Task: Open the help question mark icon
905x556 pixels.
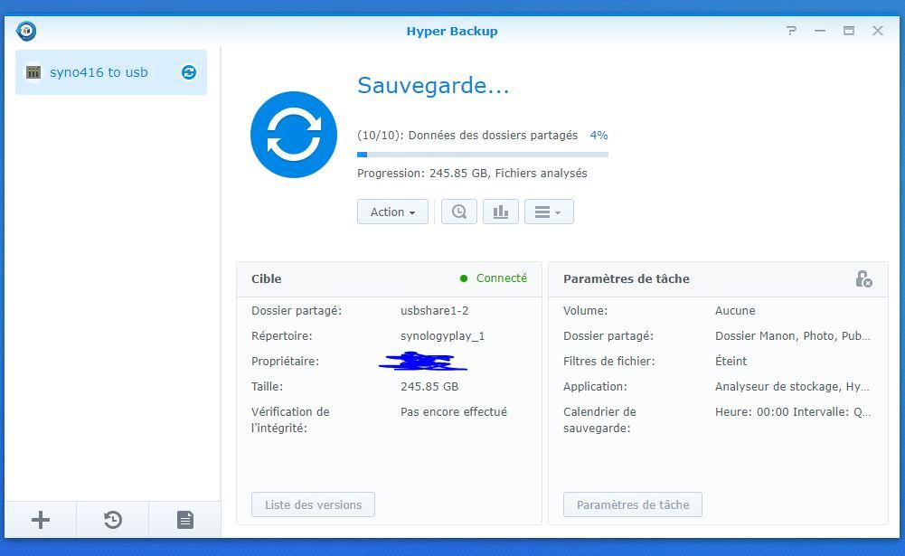Action: click(791, 31)
